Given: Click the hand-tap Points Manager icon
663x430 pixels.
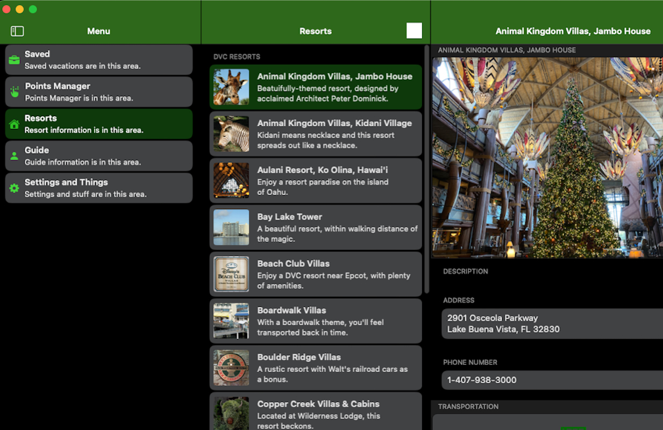Looking at the screenshot, I should (x=15, y=92).
